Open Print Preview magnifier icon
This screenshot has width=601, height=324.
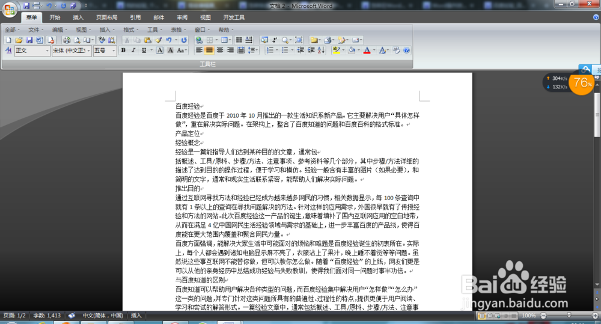coord(77,40)
